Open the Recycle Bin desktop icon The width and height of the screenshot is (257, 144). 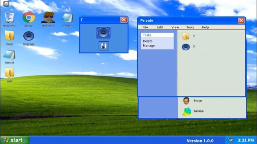coord(9,18)
